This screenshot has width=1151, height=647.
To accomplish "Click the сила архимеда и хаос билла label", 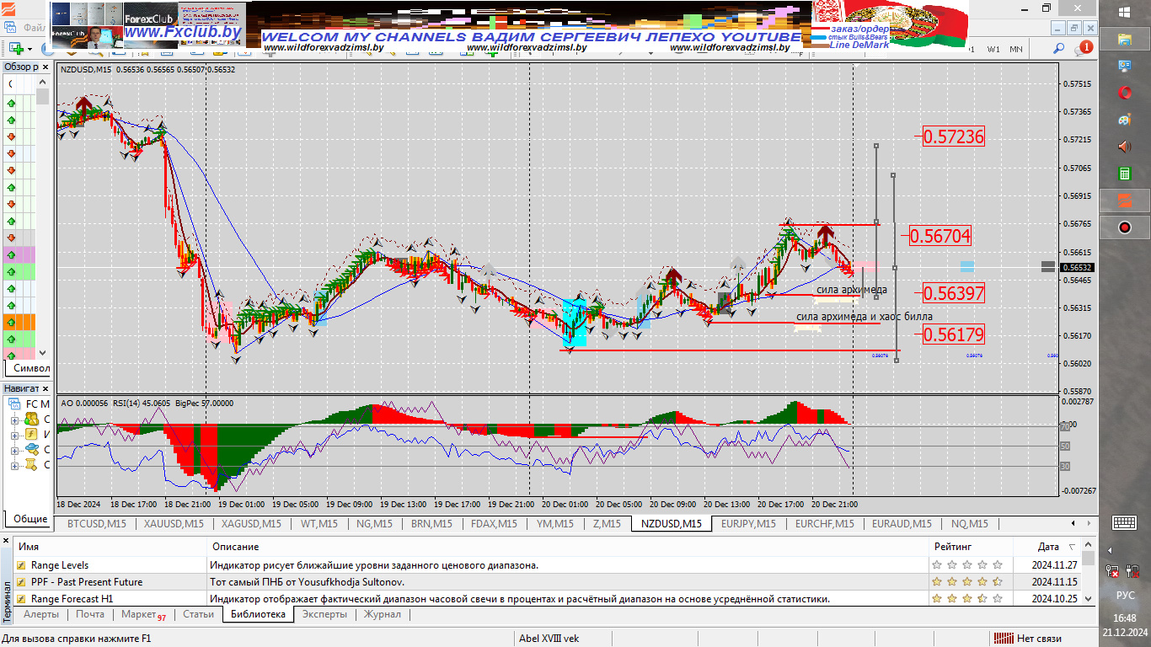I will click(865, 317).
